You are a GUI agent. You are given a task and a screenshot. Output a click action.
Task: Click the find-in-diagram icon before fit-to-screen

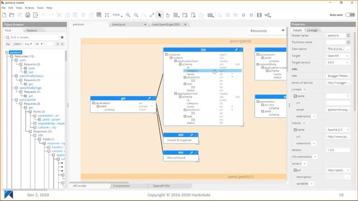[x=99, y=15]
